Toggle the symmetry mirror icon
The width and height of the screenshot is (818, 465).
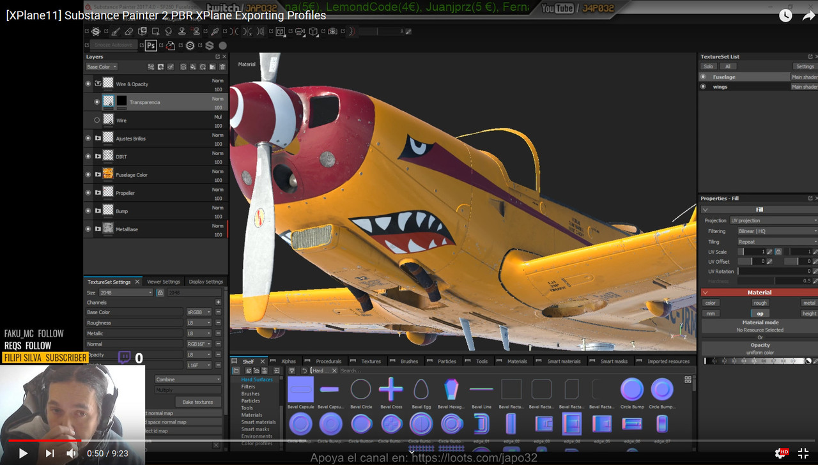(x=233, y=31)
